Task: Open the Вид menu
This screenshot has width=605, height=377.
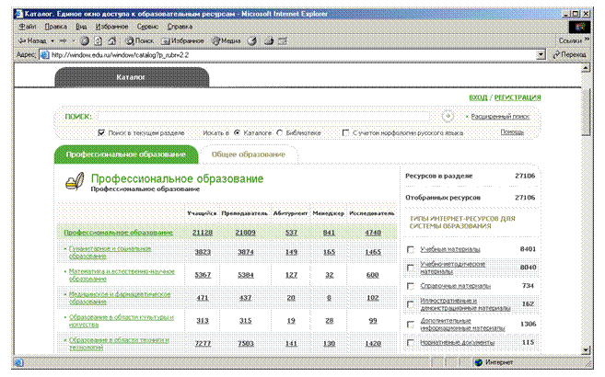Action: click(x=81, y=27)
